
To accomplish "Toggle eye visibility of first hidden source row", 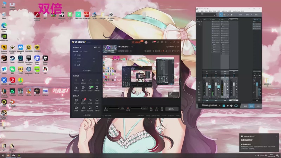I will [x=94, y=58].
